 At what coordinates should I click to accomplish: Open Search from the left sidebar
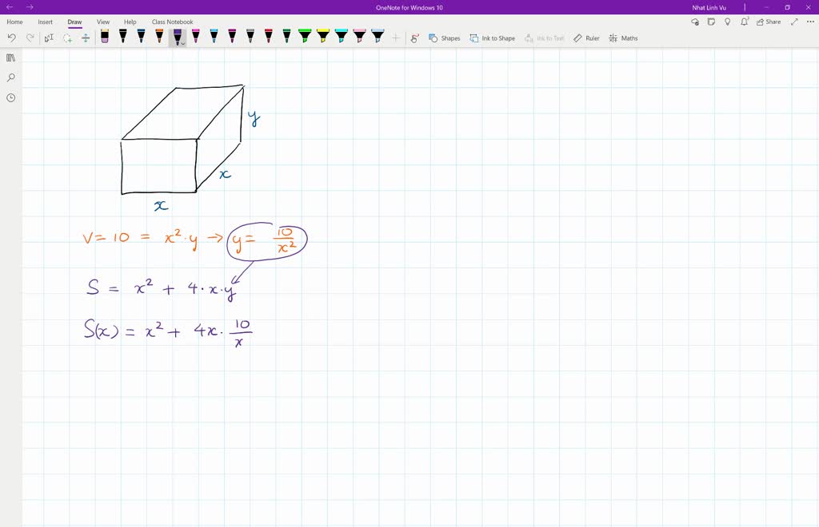click(x=10, y=77)
